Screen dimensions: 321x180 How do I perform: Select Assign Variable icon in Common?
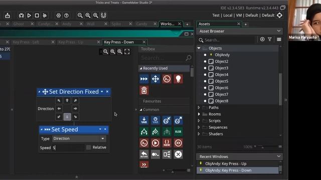144,120
